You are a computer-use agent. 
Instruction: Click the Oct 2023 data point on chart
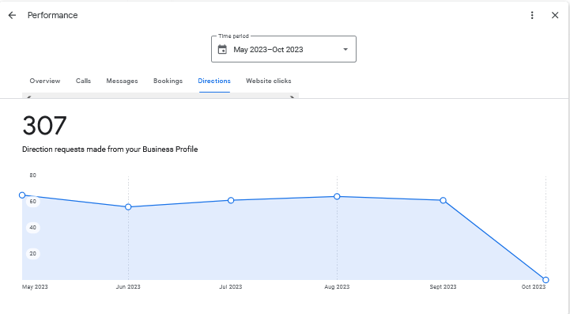545,280
